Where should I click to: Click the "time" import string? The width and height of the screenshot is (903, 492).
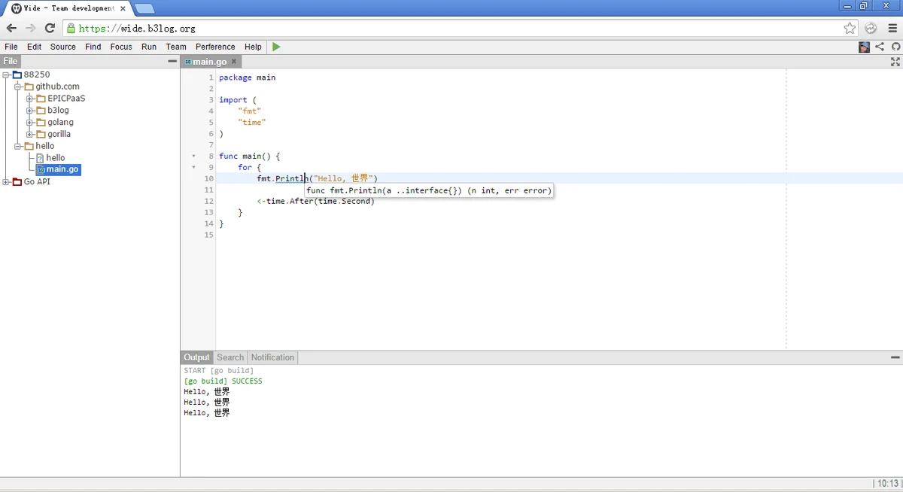(x=252, y=123)
